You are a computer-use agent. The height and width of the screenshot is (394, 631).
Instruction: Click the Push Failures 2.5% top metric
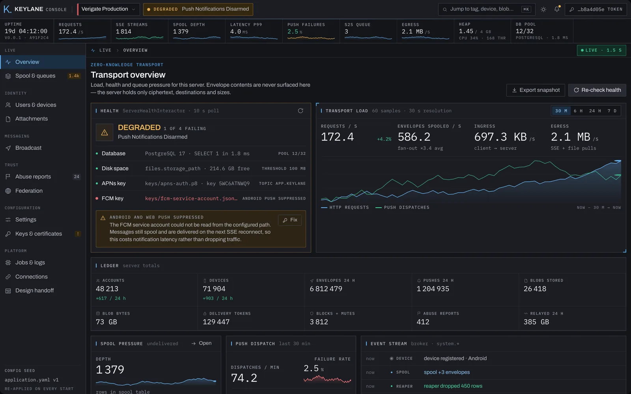tap(311, 31)
